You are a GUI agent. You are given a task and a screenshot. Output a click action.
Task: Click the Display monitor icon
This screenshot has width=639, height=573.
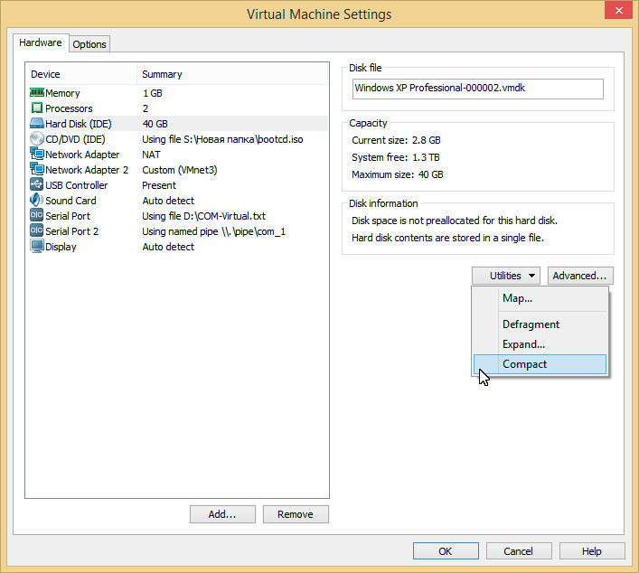[x=37, y=247]
